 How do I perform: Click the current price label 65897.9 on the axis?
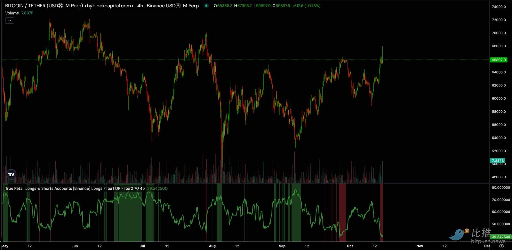[x=499, y=60]
